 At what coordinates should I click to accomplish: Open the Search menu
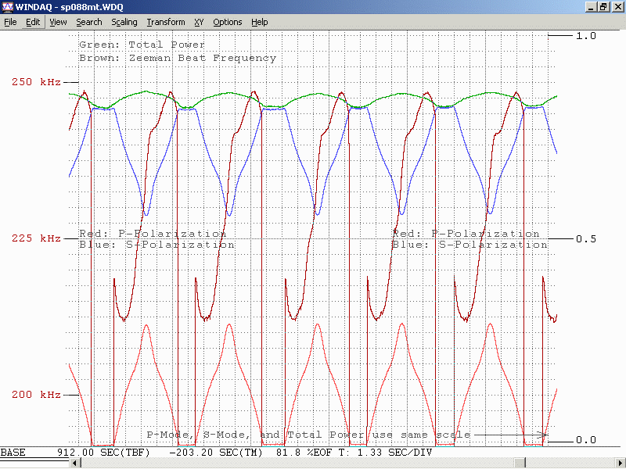pos(89,22)
